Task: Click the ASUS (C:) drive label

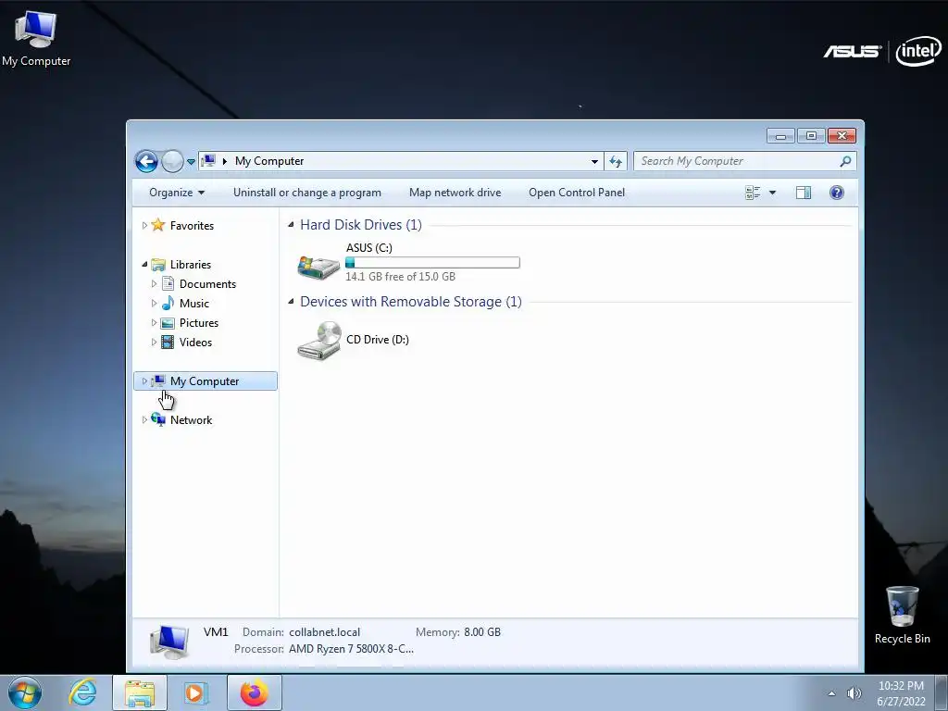Action: click(x=368, y=248)
